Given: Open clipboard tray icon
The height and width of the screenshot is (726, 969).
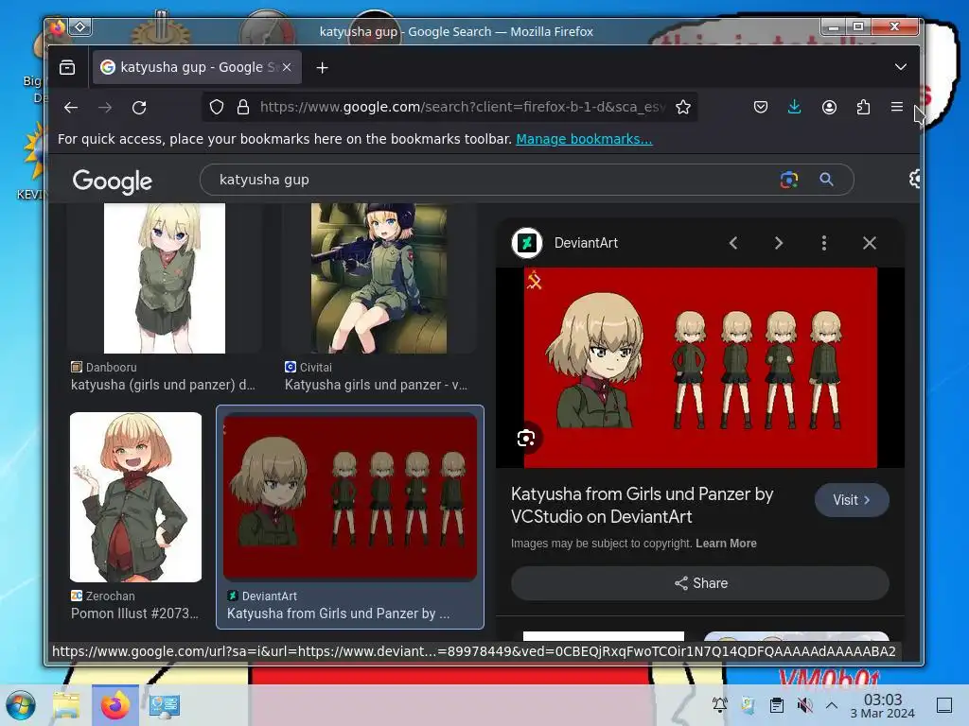Looking at the screenshot, I should [777, 705].
